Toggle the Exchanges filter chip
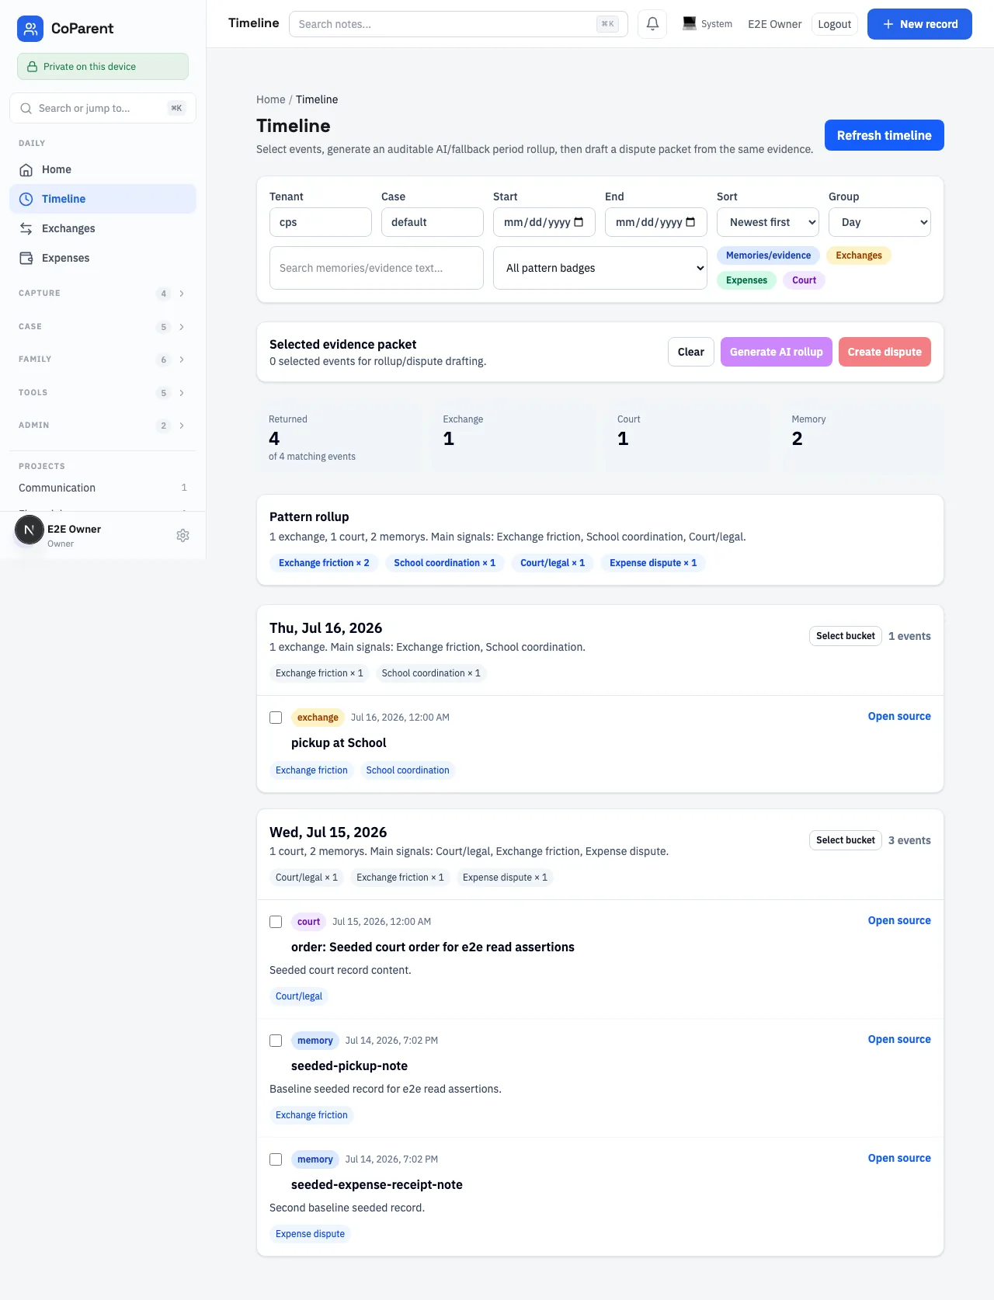 point(859,255)
